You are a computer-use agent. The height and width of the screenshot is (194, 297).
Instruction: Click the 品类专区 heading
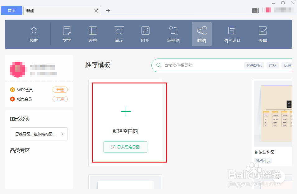pos(20,150)
